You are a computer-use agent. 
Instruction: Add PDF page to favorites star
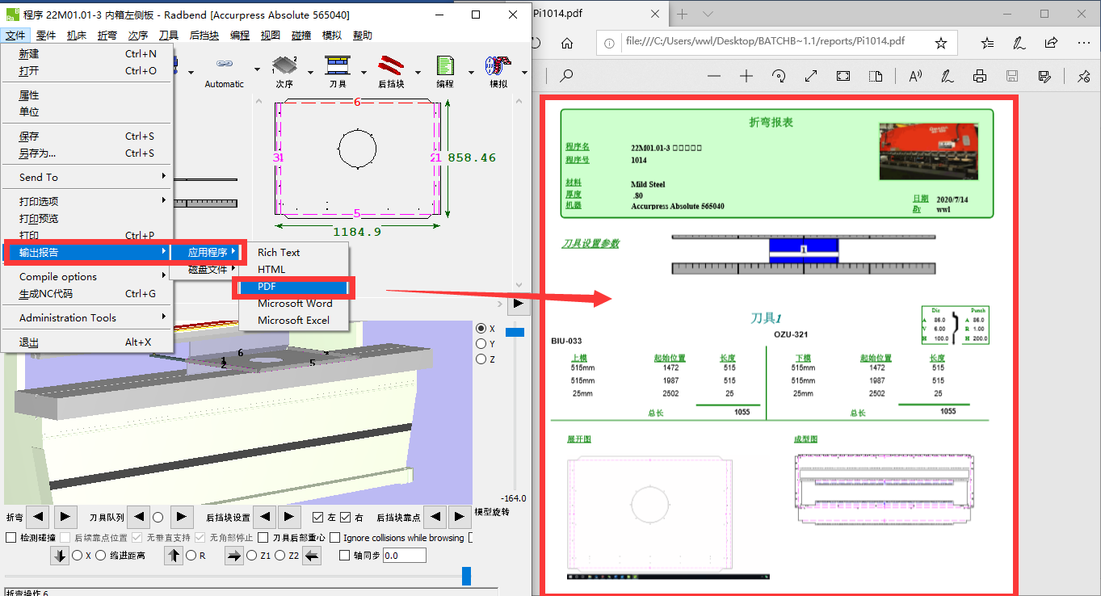940,43
